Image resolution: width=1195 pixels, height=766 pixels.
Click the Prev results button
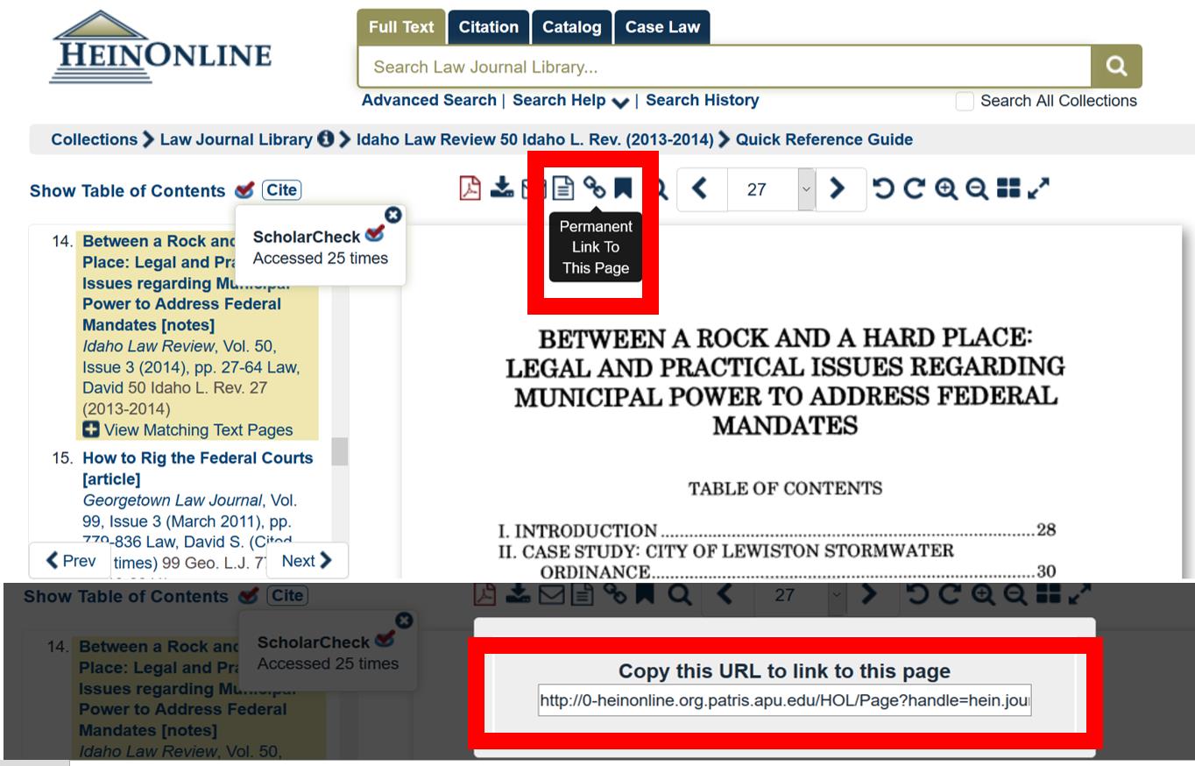[70, 561]
